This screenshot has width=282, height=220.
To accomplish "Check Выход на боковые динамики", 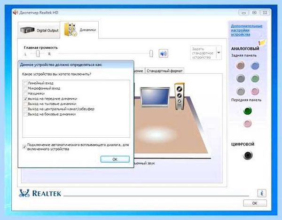I will pyautogui.click(x=25, y=114).
